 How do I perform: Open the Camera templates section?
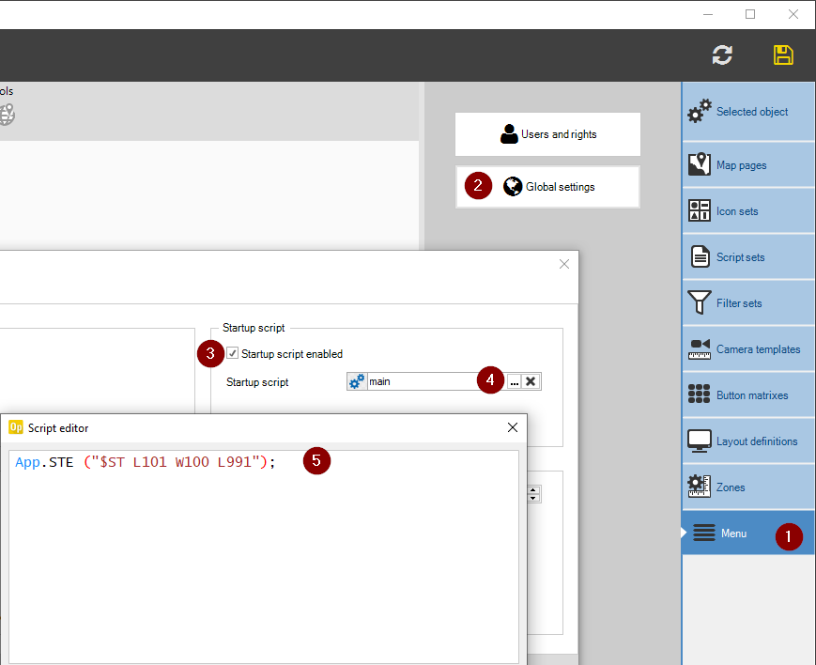[x=748, y=349]
